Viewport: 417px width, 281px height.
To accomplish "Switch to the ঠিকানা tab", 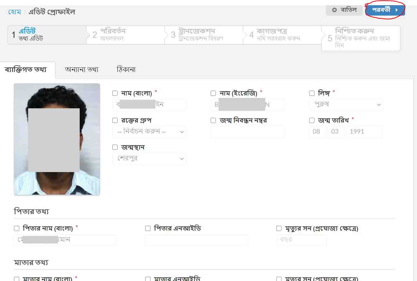I will click(126, 69).
